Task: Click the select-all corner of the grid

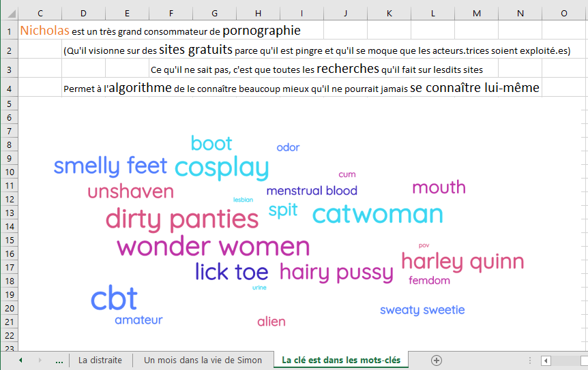Action: pos(9,13)
